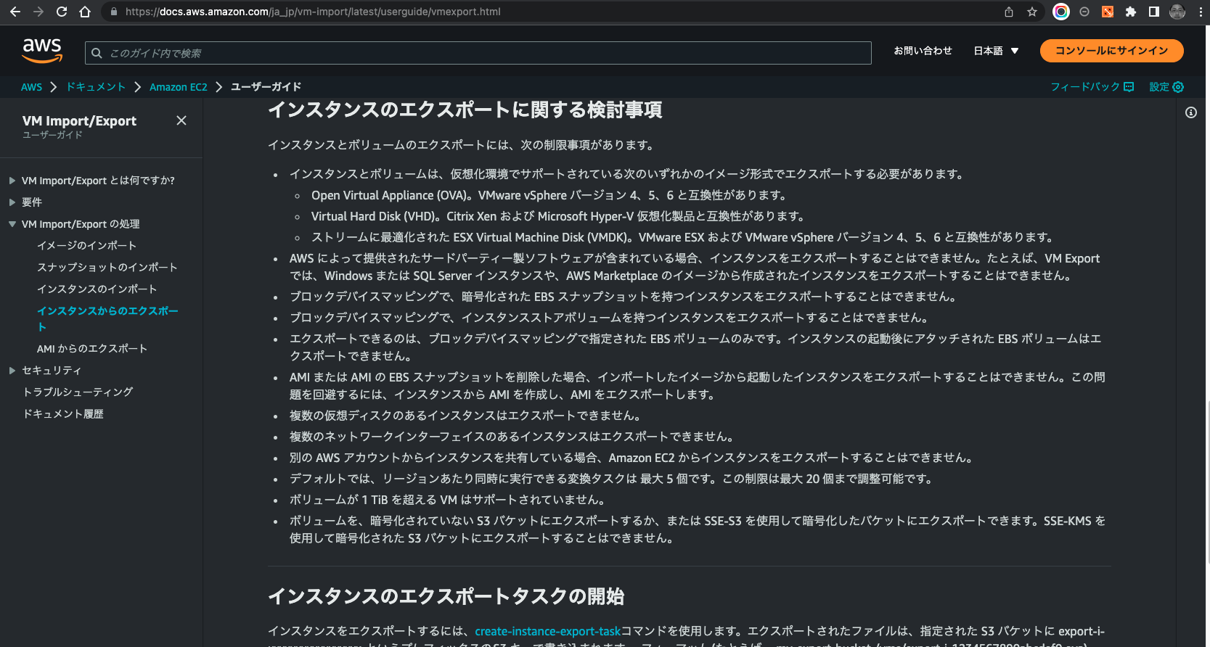The image size is (1210, 647).
Task: Open the Amazon EC2 breadcrumb
Action: coord(179,87)
